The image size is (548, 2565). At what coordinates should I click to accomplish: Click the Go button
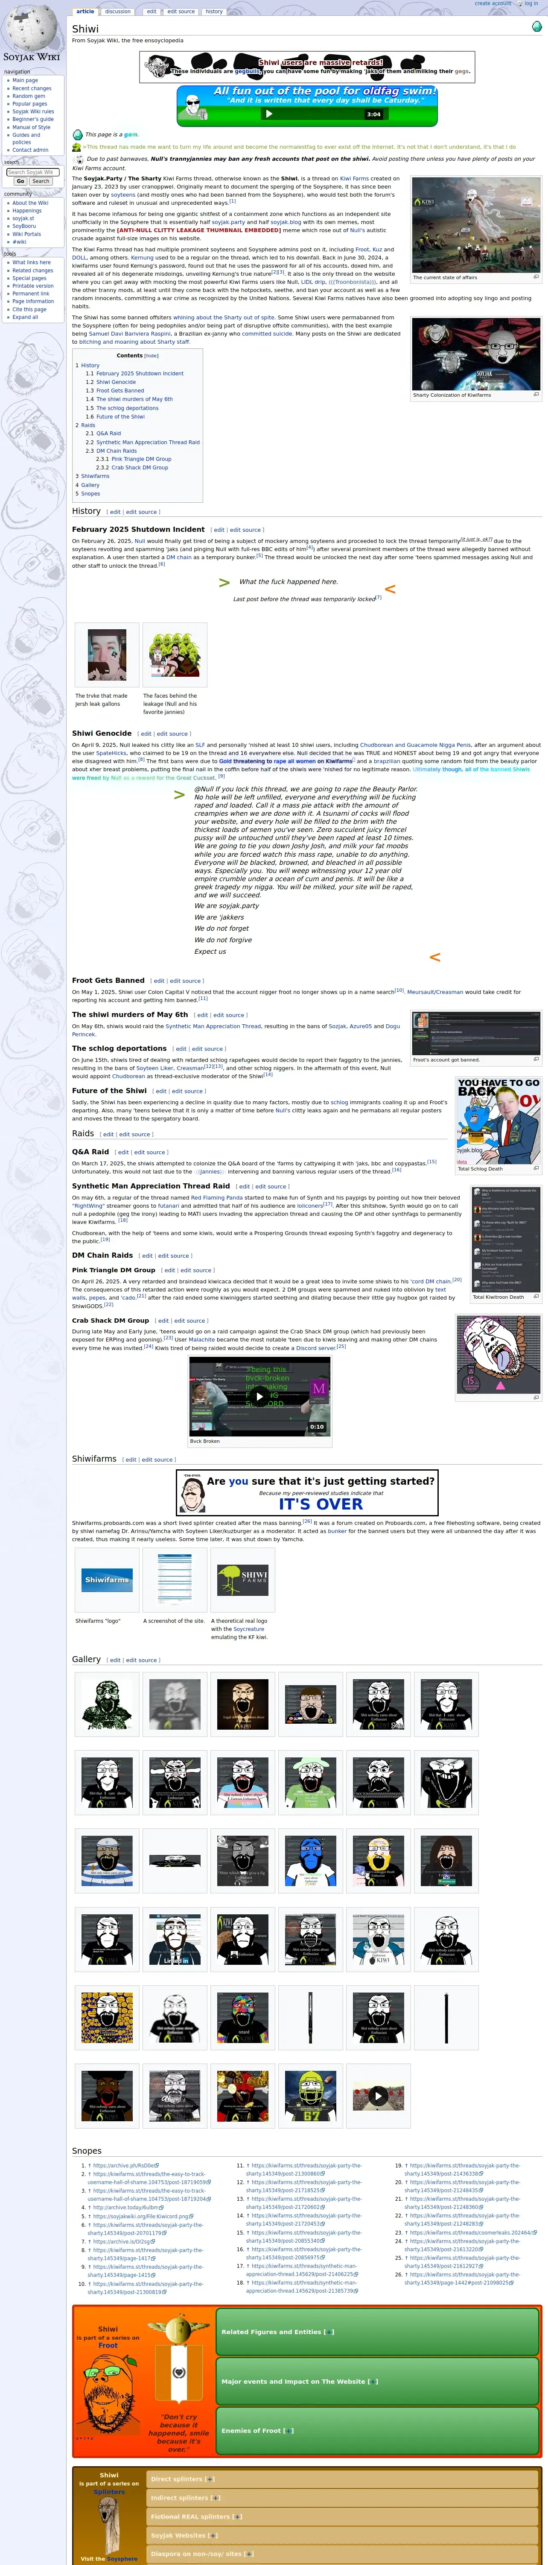click(20, 181)
